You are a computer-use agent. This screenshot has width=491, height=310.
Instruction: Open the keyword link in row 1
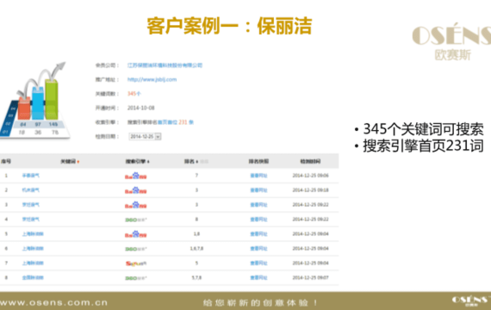(31, 176)
